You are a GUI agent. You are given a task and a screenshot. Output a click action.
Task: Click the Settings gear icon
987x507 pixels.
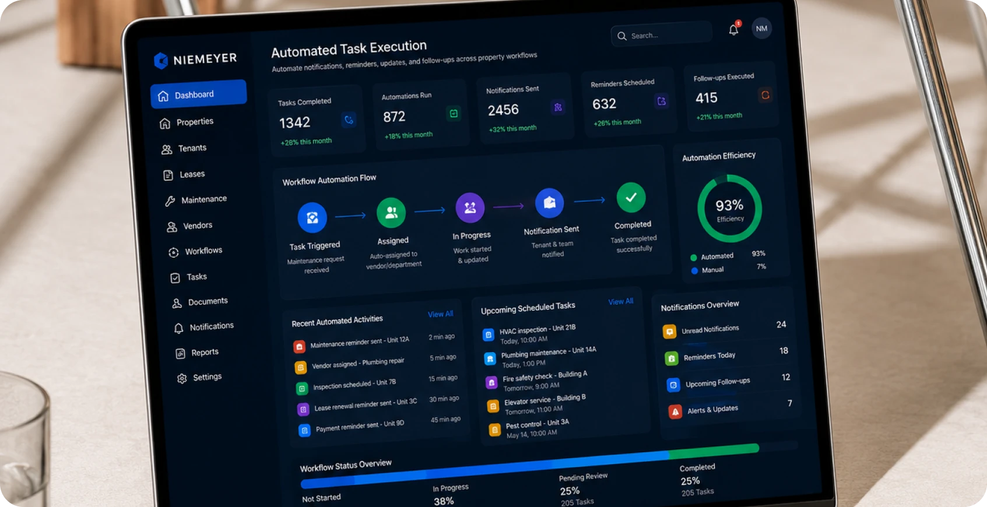pos(182,378)
